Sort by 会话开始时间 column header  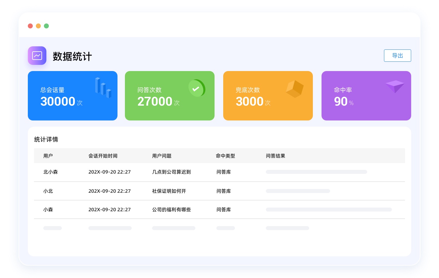tap(103, 156)
